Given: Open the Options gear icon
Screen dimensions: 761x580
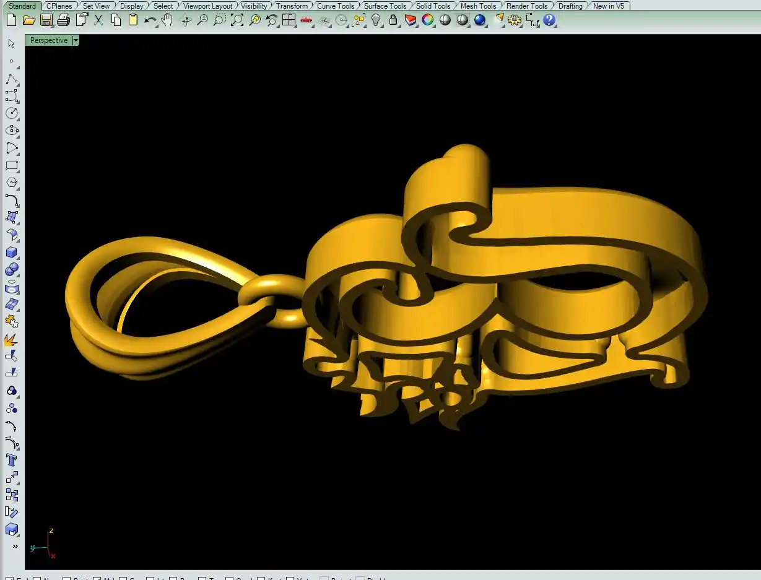Looking at the screenshot, I should click(515, 20).
